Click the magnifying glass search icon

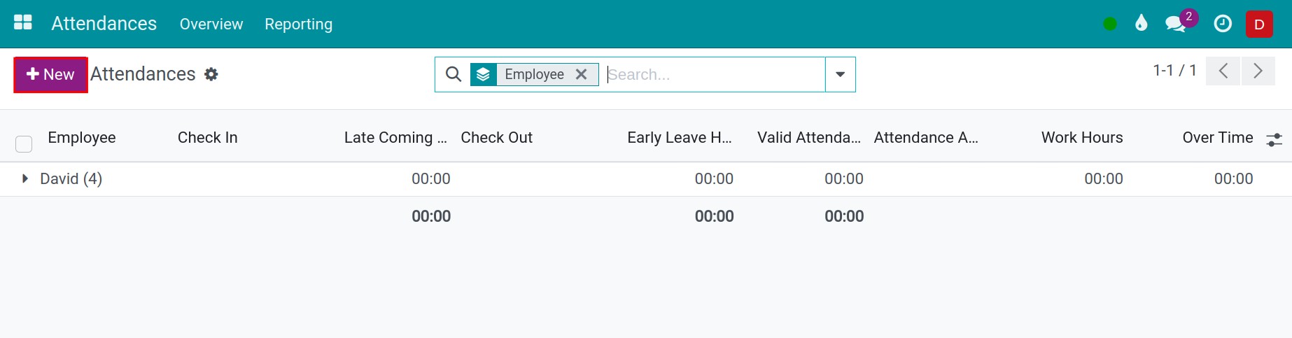(454, 74)
